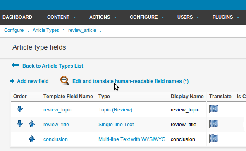
Task: Open the review_topic template field link
Action: tap(57, 110)
